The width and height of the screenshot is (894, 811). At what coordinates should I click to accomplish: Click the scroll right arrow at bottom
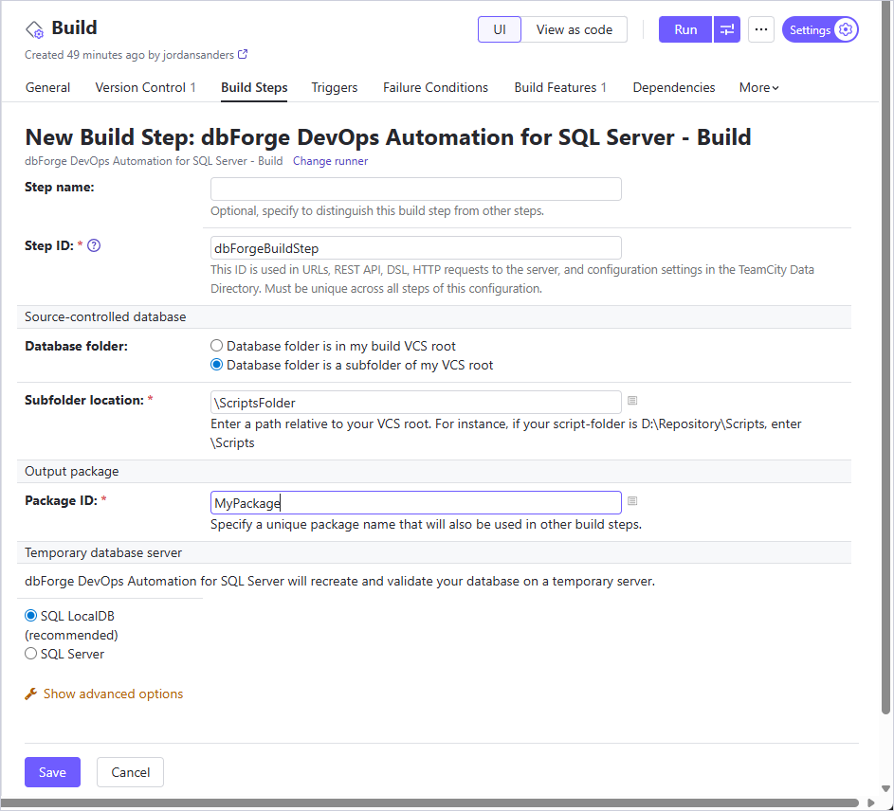(870, 803)
